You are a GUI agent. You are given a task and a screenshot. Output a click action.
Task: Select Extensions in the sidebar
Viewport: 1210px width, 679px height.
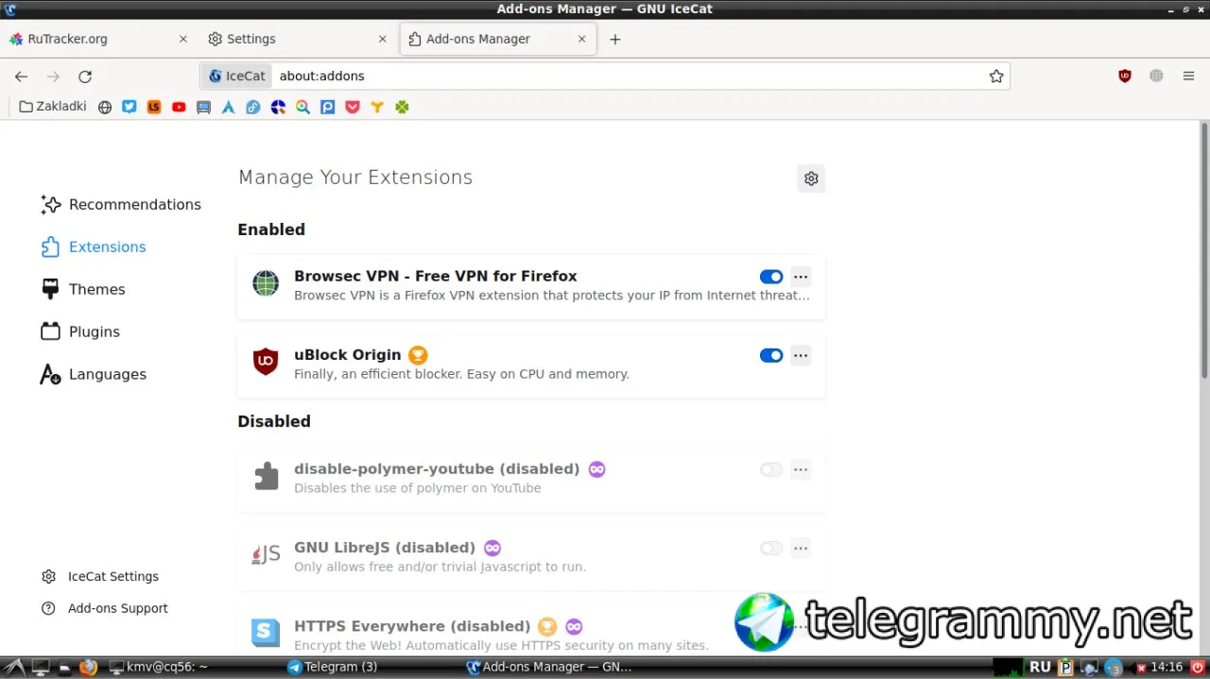pos(94,247)
